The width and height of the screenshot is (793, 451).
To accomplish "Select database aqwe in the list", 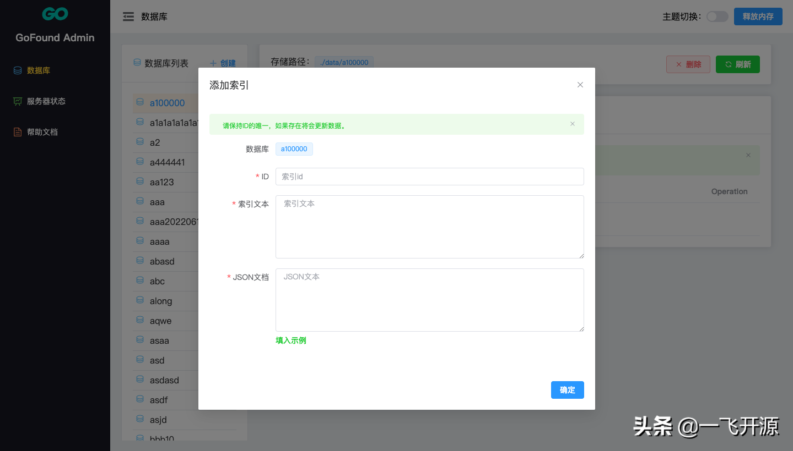I will (x=165, y=321).
